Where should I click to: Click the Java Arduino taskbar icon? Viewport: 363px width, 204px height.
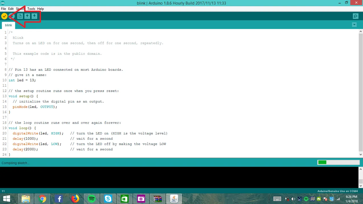pos(174,199)
